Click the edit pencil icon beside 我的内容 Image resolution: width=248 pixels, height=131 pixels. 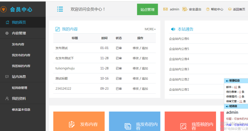(x=58, y=29)
